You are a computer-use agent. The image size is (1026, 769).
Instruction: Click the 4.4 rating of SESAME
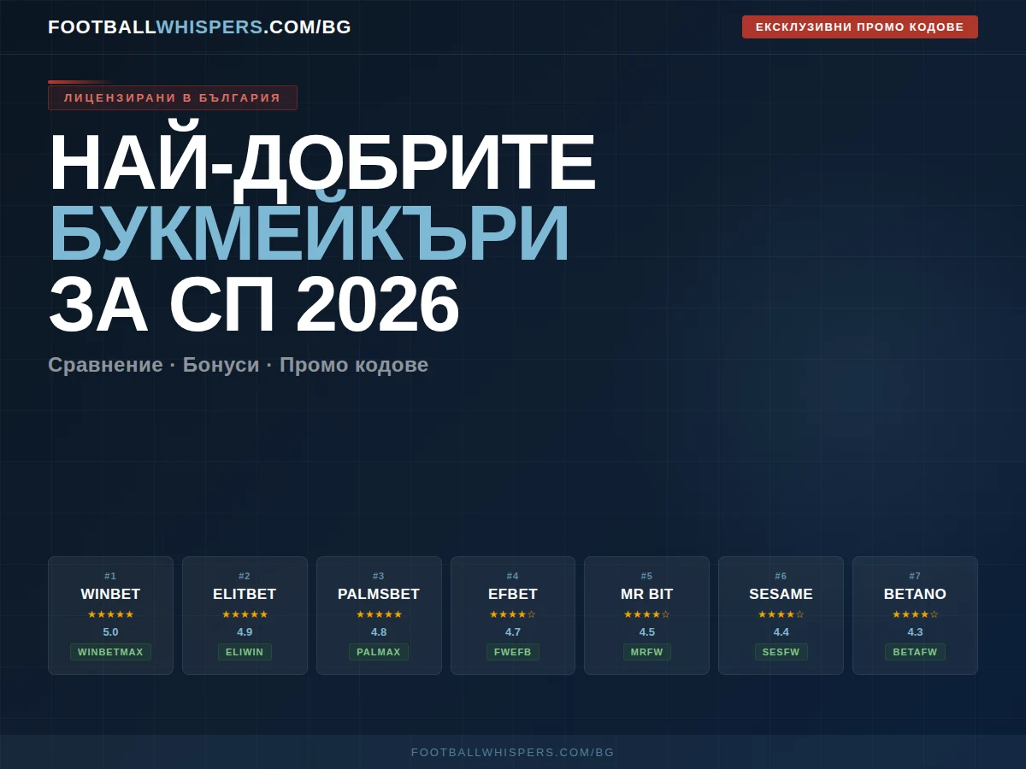pos(781,632)
